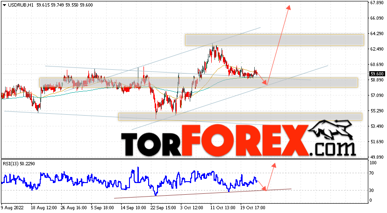Select the blue RSI indicator line
The image size is (387, 213).
[129, 181]
